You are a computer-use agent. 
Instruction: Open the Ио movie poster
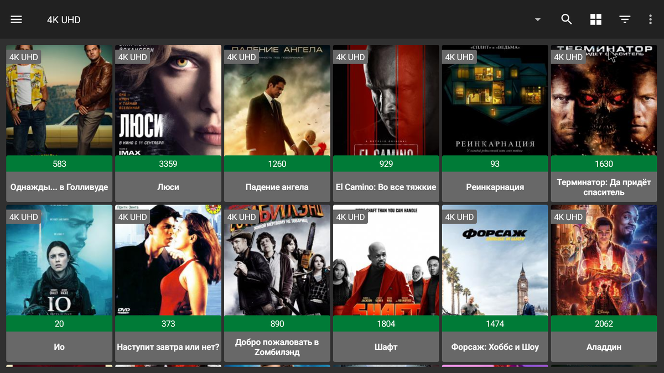tap(59, 260)
